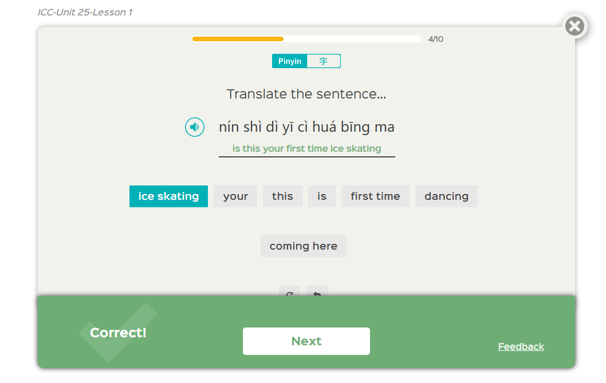Viewport: 606px width, 383px height.
Task: Choose the "this" word tile
Action: tap(282, 196)
